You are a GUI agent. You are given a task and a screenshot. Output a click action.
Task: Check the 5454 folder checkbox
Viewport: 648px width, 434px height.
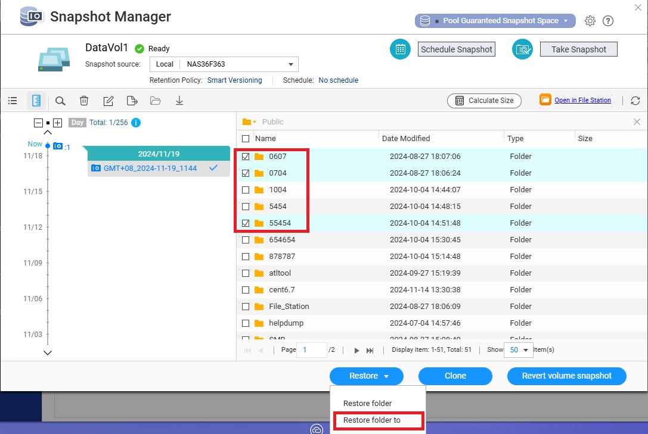pyautogui.click(x=246, y=206)
